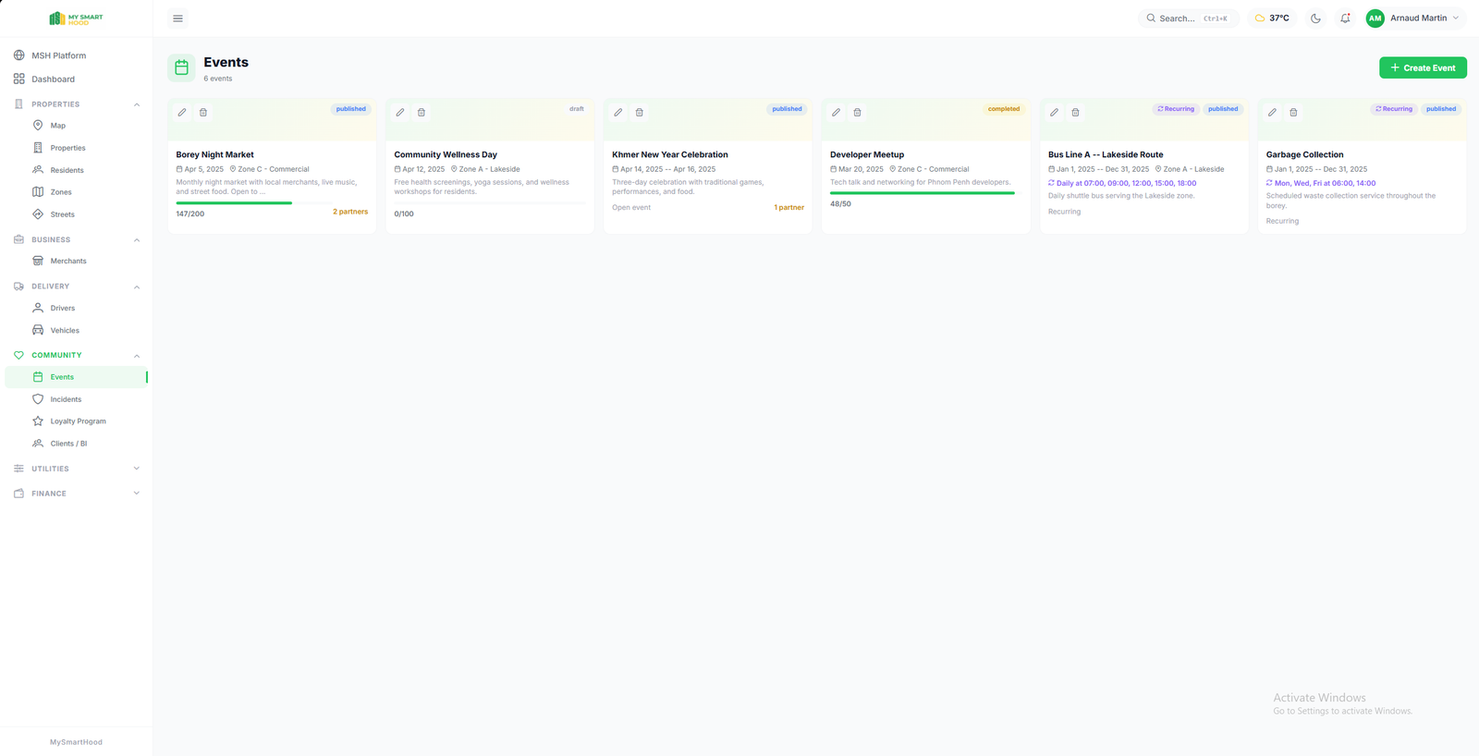
Task: Click the weather 37°C indicator
Action: point(1273,18)
